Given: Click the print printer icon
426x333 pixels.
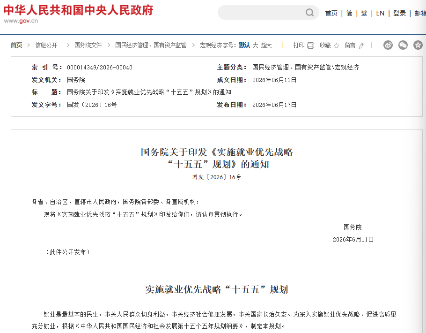Looking at the screenshot, I should (x=310, y=45).
